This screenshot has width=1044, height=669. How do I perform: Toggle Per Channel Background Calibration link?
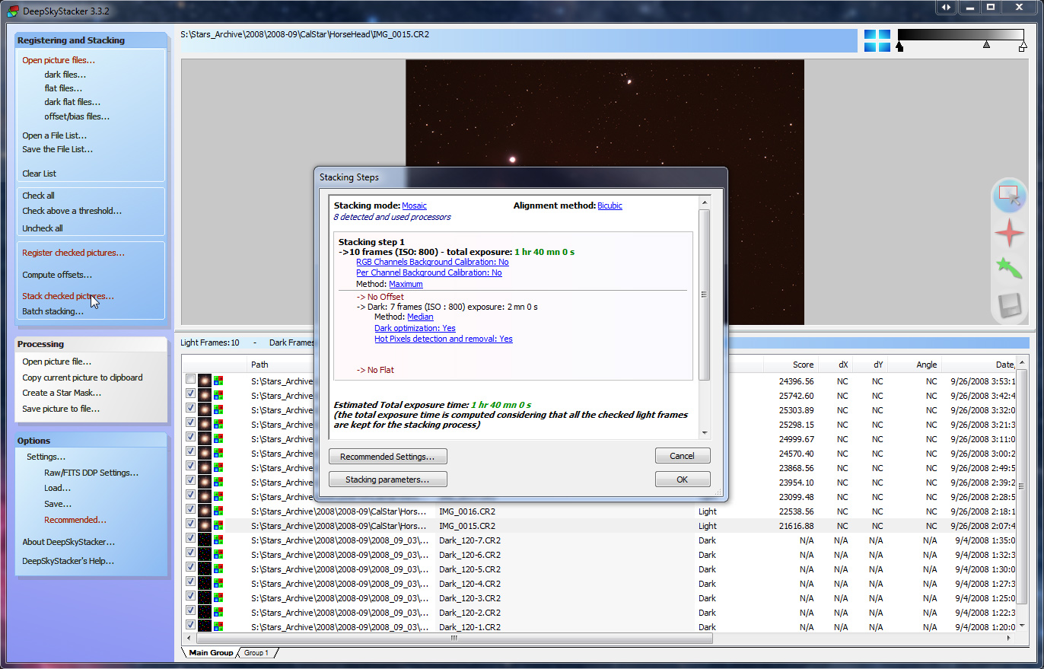coord(429,272)
